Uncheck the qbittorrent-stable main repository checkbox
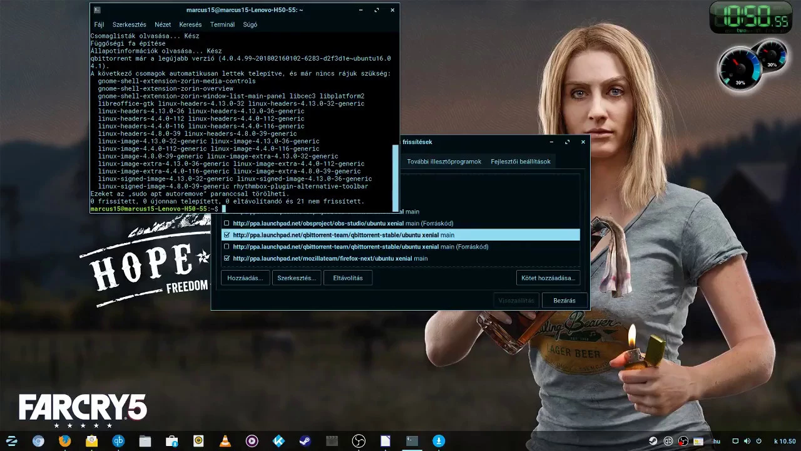Image resolution: width=801 pixels, height=451 pixels. (227, 235)
